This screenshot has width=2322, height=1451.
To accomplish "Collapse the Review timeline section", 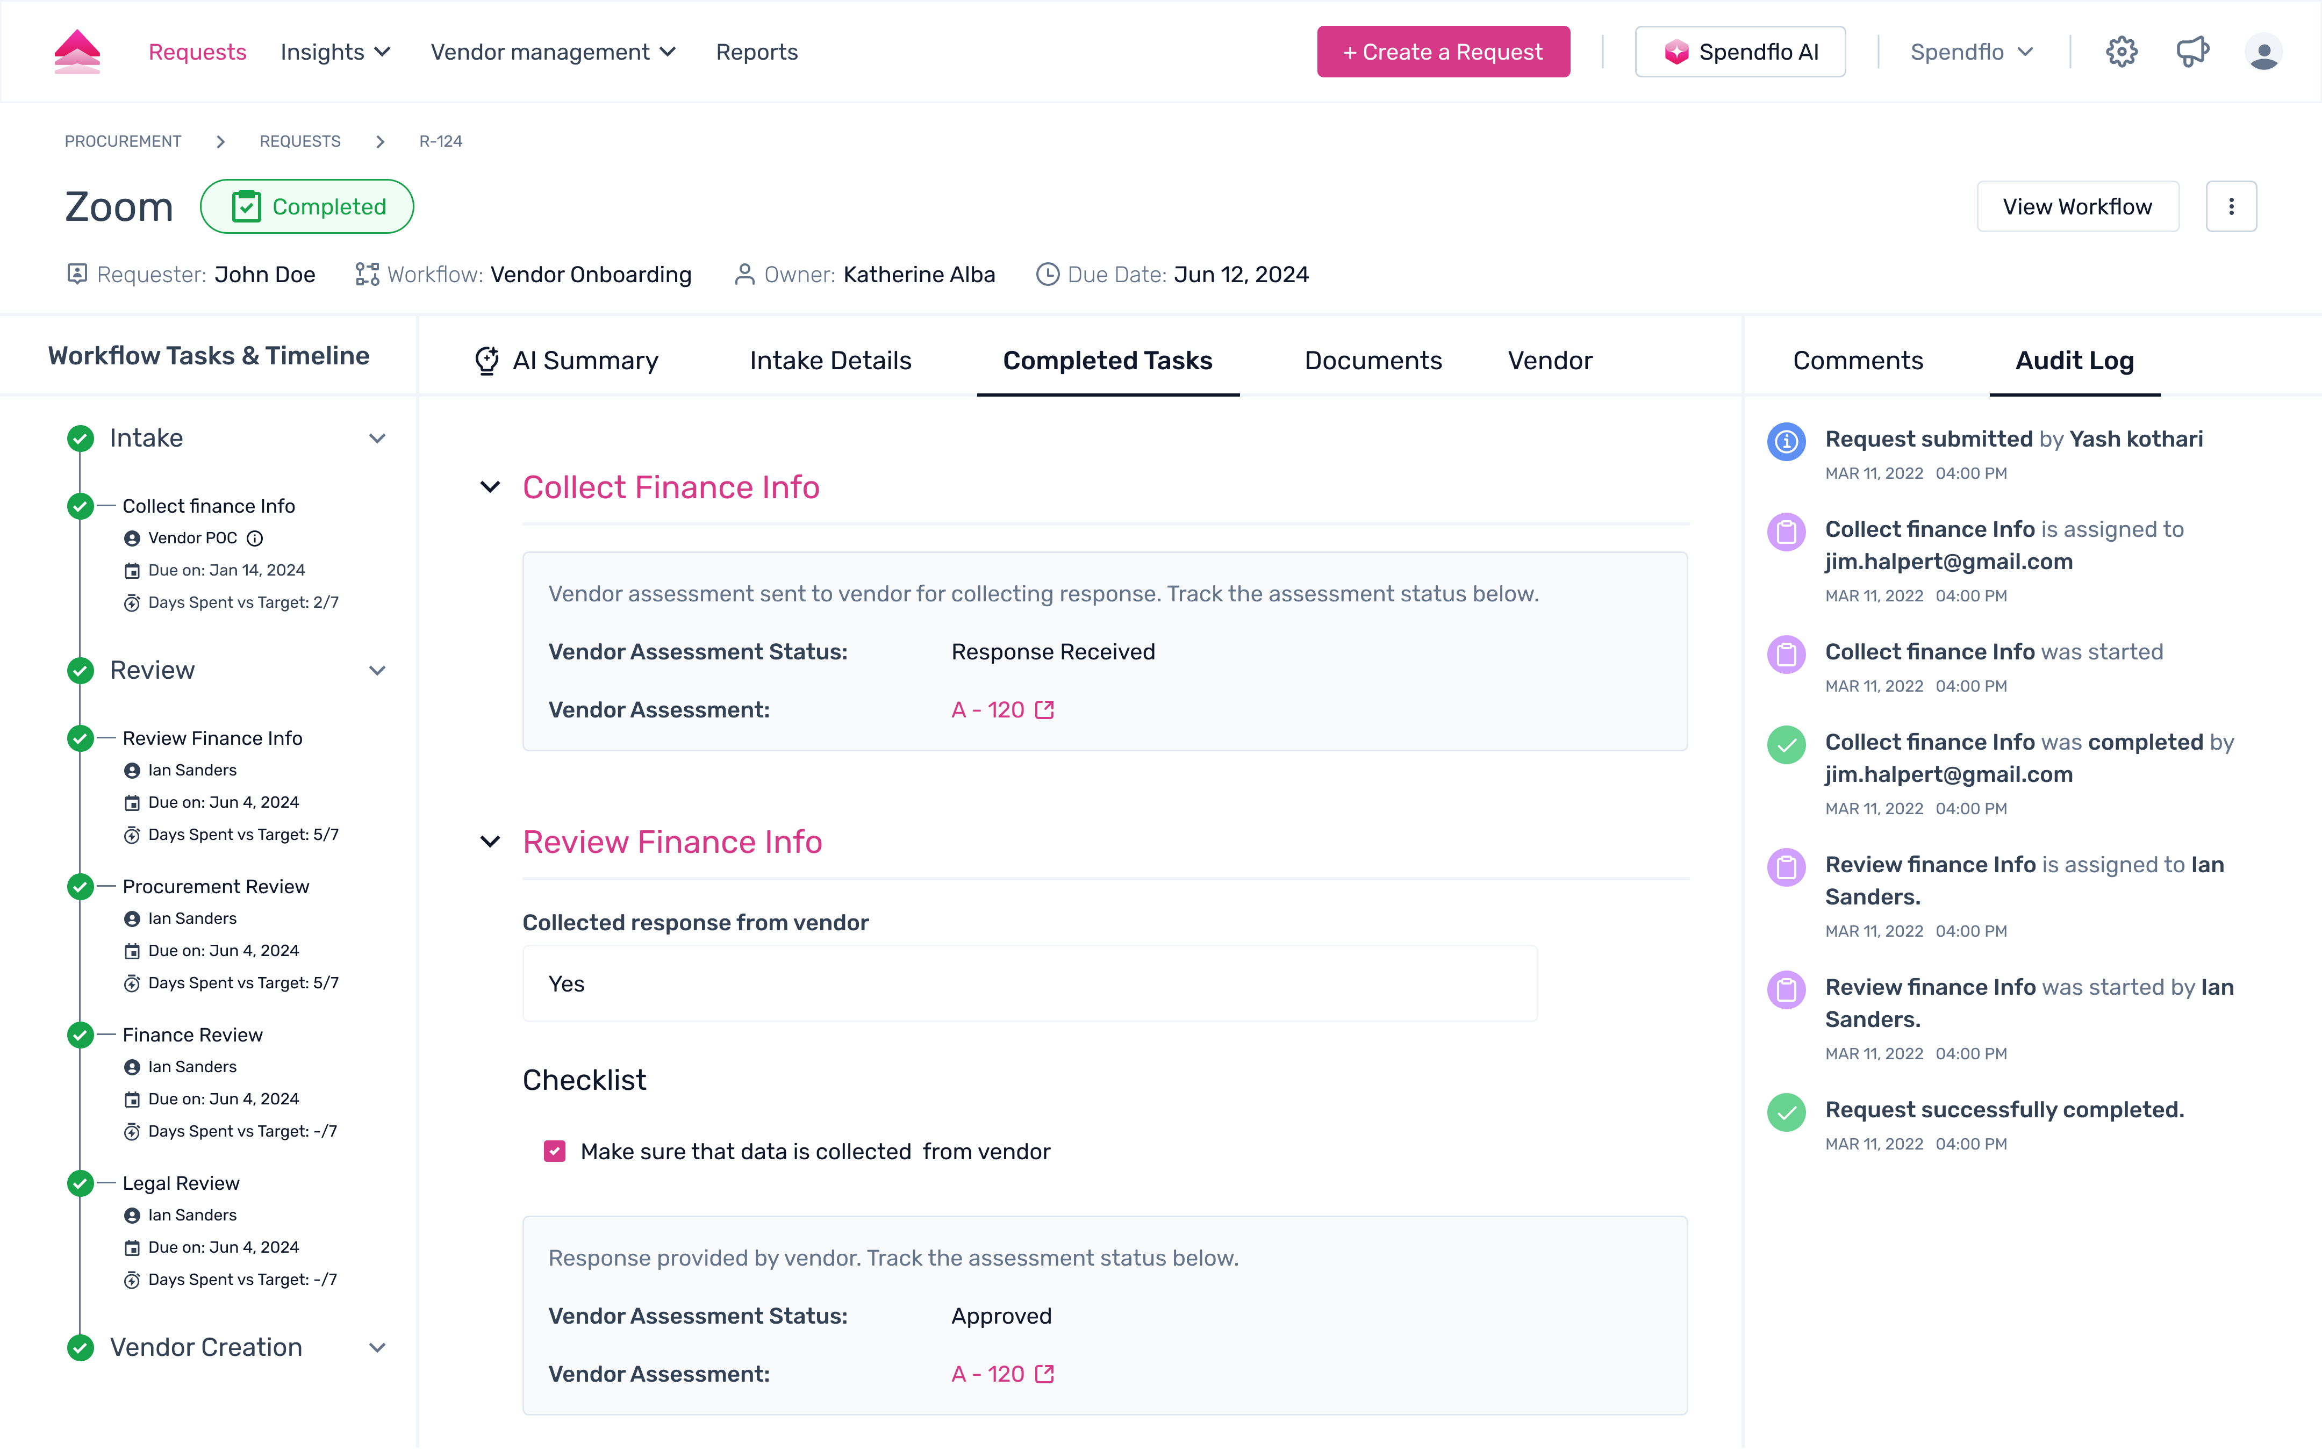I will [377, 671].
